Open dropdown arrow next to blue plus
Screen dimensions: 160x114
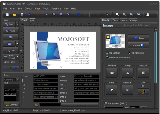[x=33, y=14]
